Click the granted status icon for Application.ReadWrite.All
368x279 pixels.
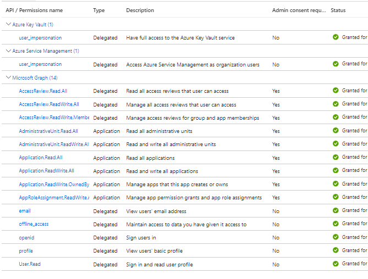click(x=336, y=170)
